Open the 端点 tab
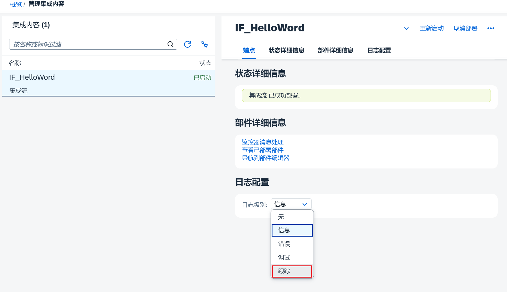The width and height of the screenshot is (507, 292). (249, 50)
